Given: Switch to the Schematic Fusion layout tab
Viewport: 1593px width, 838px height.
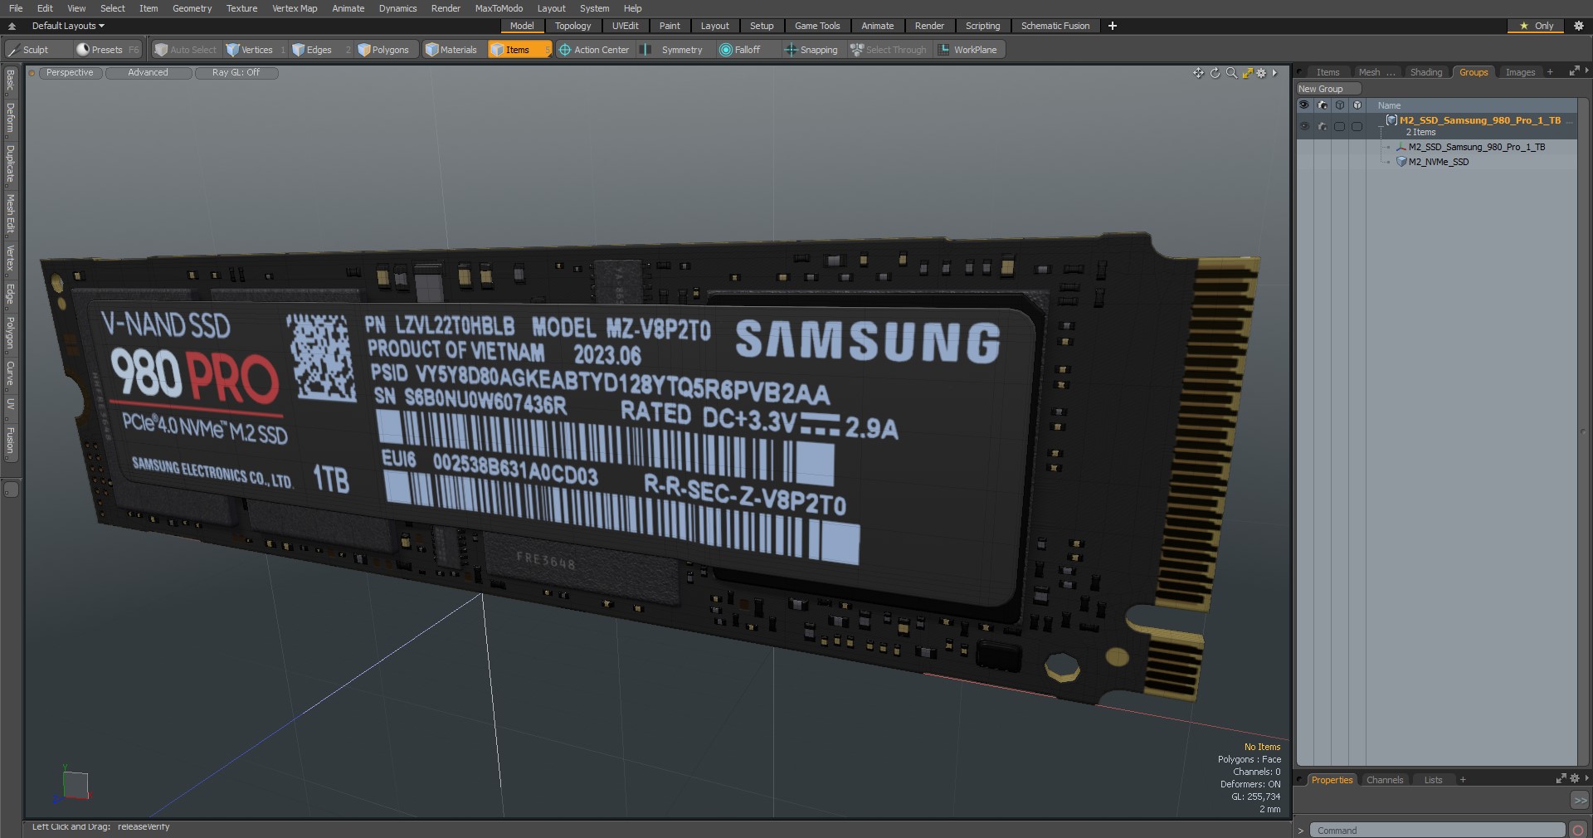Looking at the screenshot, I should 1055,26.
